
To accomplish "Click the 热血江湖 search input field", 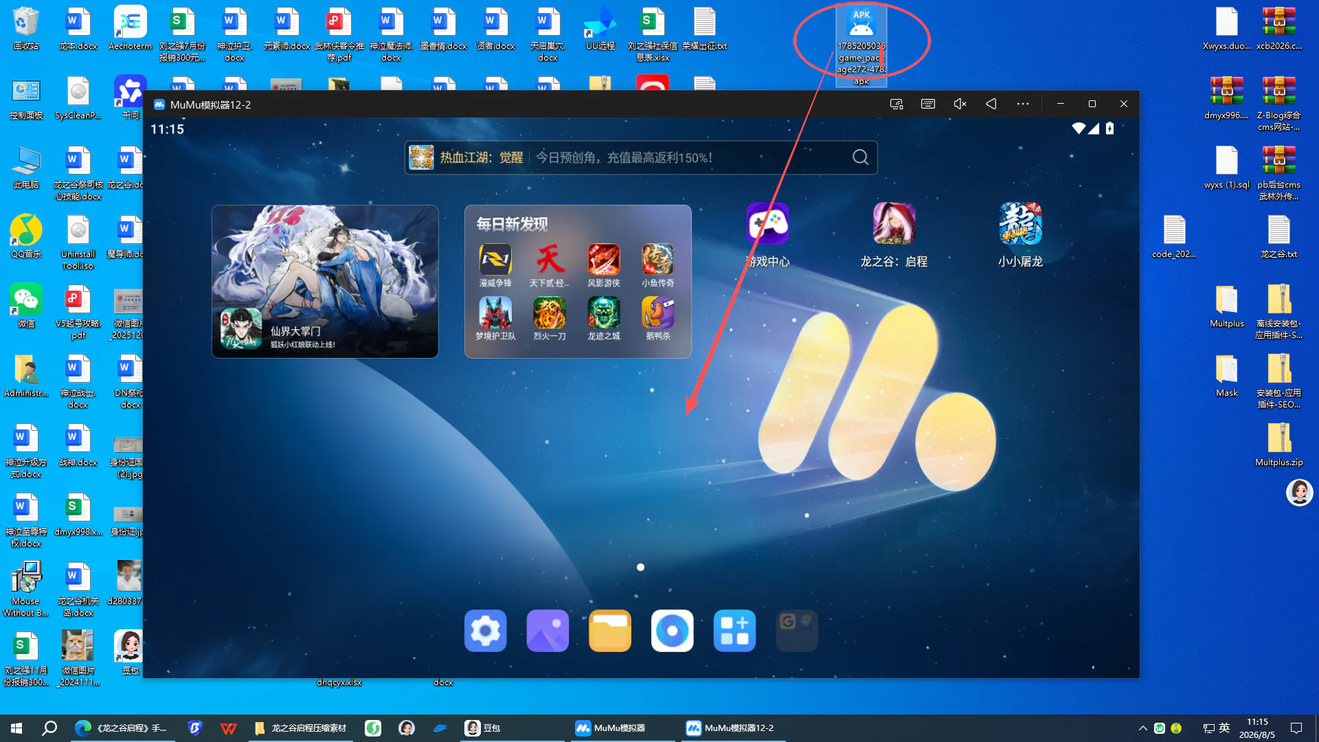I will (x=641, y=157).
